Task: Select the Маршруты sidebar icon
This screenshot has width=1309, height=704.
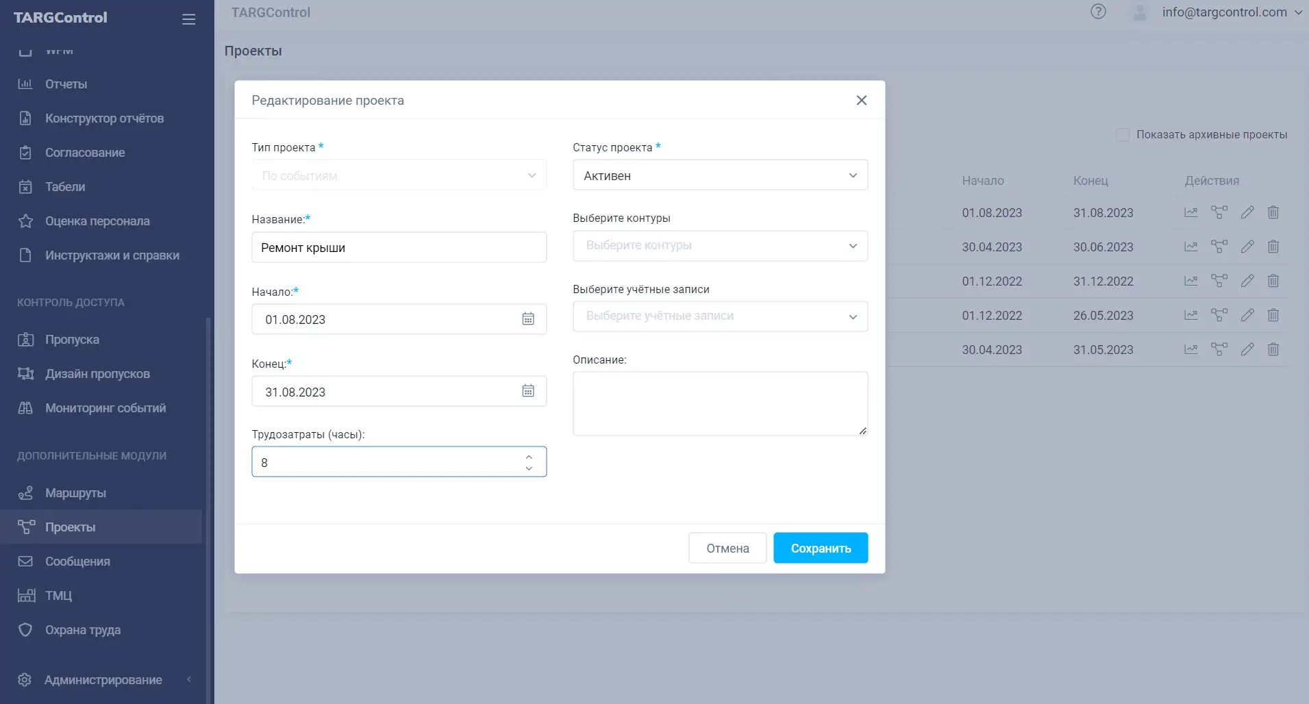Action: pyautogui.click(x=25, y=492)
